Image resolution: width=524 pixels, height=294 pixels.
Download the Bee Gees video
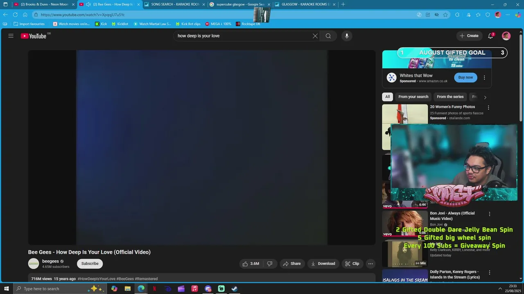coord(323,264)
